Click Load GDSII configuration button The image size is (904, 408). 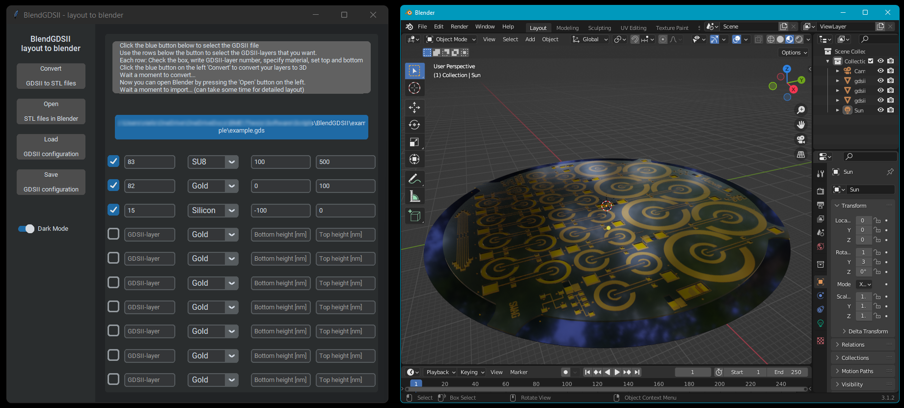tap(51, 147)
